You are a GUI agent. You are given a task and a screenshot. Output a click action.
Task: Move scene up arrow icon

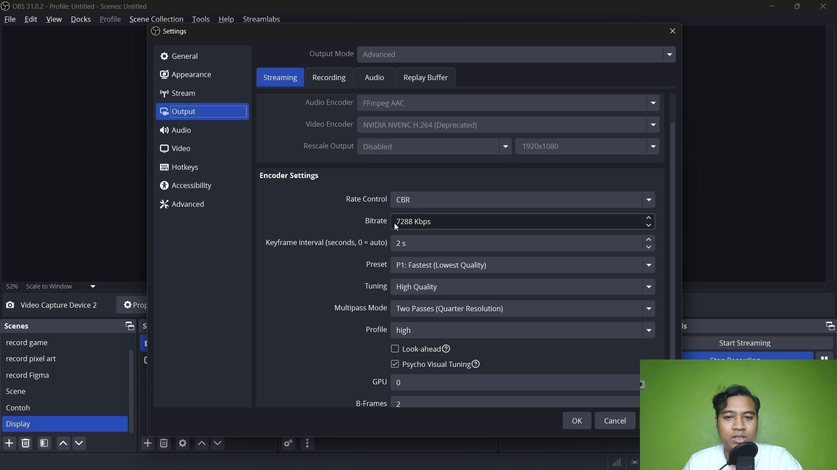click(x=63, y=444)
